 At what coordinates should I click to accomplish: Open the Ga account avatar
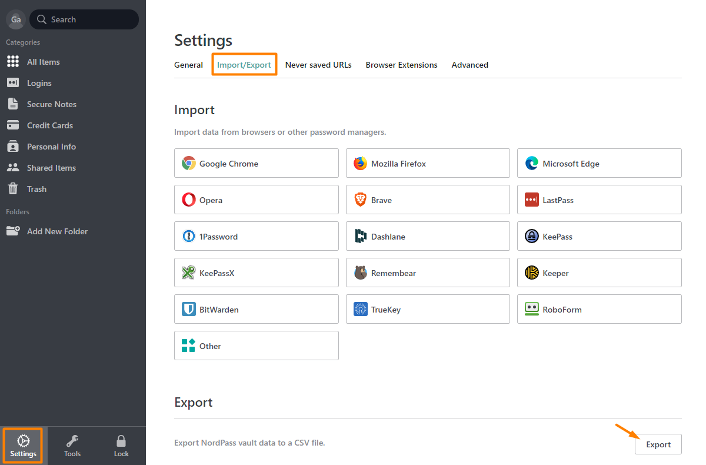point(16,19)
